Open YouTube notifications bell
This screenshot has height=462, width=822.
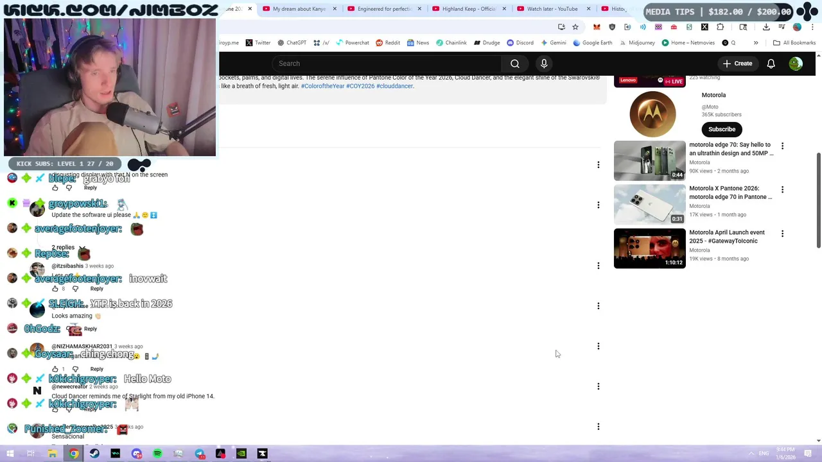(771, 64)
